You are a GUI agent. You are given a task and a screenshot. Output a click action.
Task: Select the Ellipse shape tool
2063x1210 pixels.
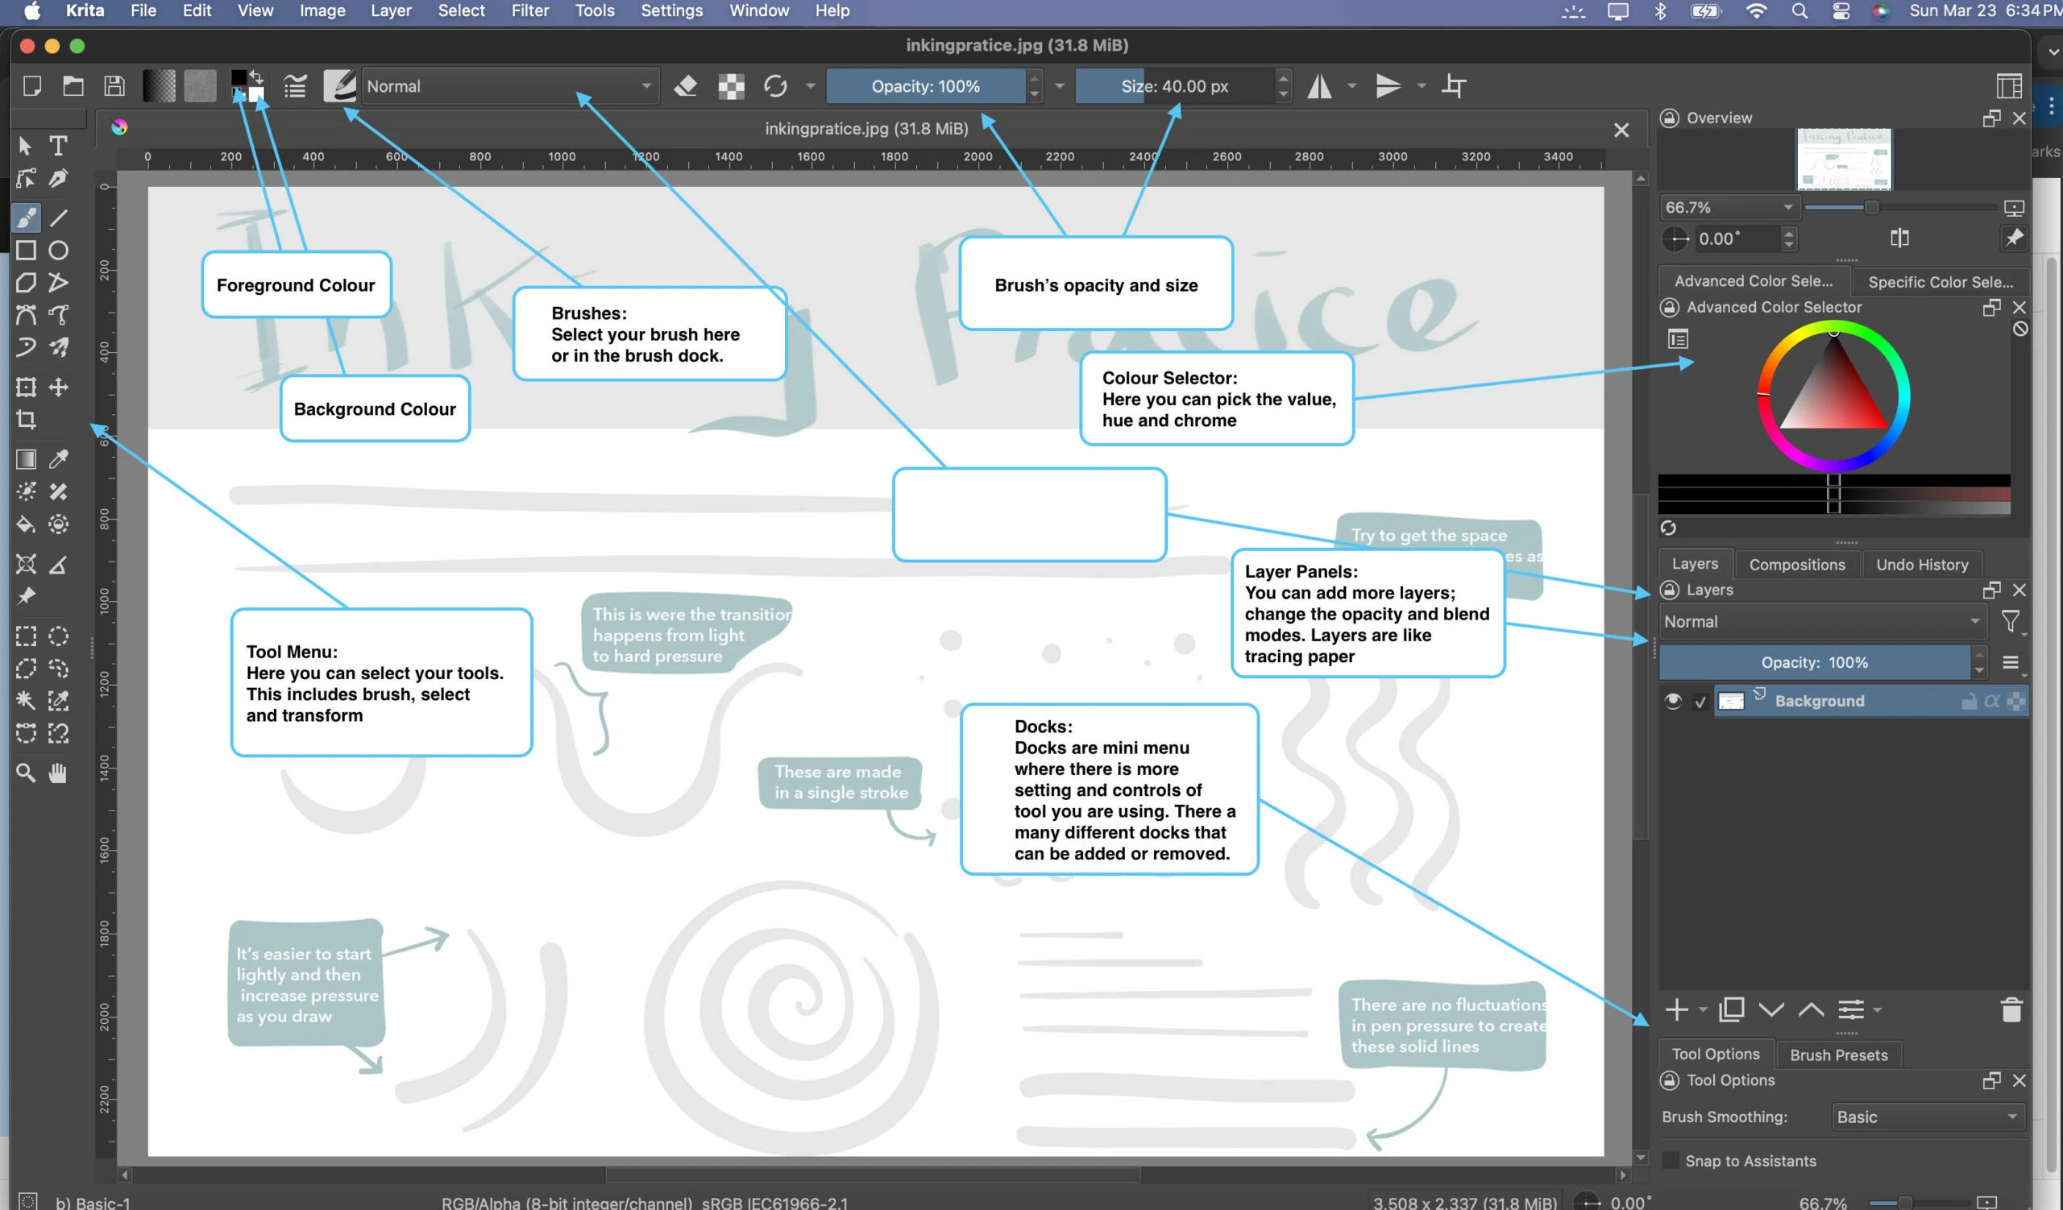pos(58,251)
